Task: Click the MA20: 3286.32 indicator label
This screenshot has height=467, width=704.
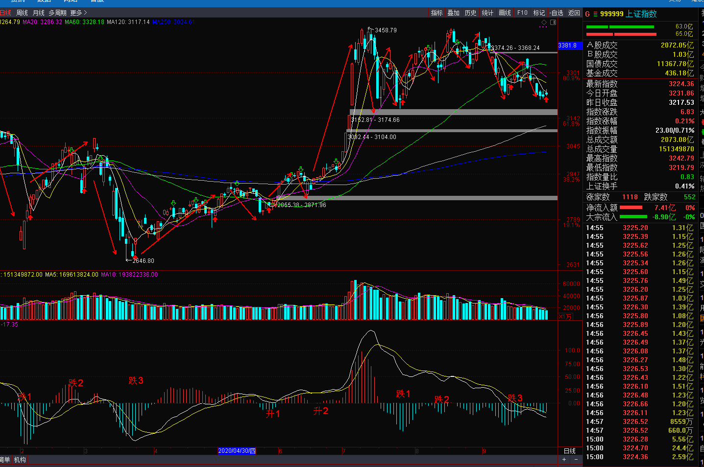Action: coord(43,22)
